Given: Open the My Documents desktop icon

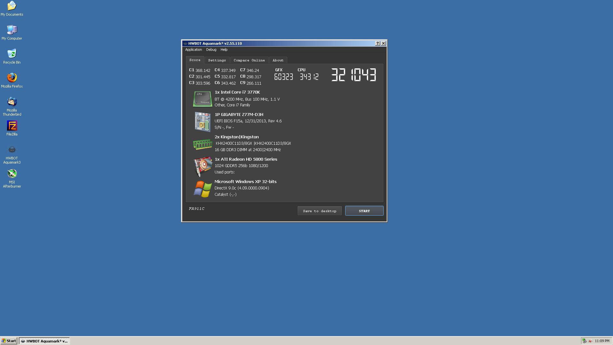Looking at the screenshot, I should (x=12, y=9).
